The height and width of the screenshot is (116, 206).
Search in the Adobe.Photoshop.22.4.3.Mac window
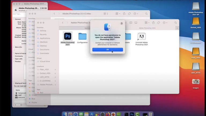[x=146, y=14]
